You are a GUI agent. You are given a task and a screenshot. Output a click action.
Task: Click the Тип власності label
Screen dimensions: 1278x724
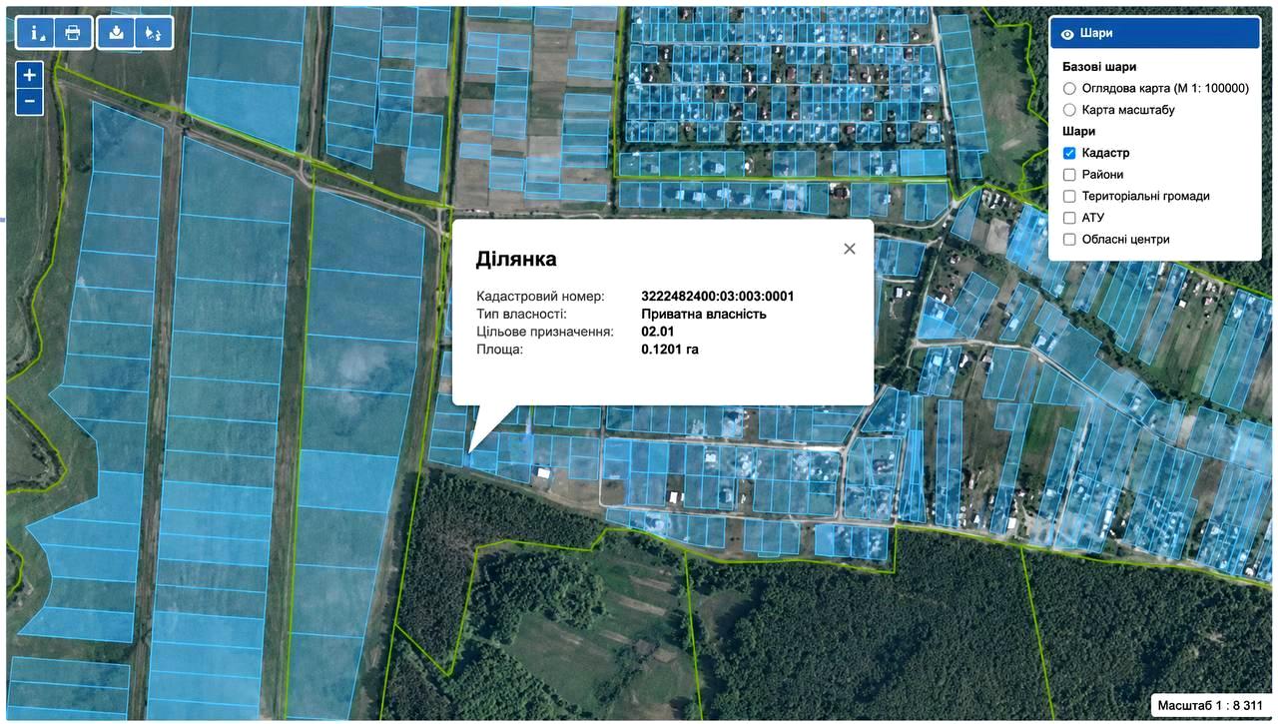click(x=521, y=314)
